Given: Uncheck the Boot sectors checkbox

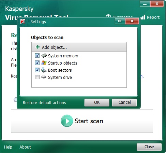Looking at the screenshot, I should tap(37, 70).
